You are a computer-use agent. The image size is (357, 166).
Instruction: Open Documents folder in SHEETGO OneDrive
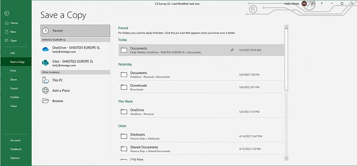tap(201, 50)
